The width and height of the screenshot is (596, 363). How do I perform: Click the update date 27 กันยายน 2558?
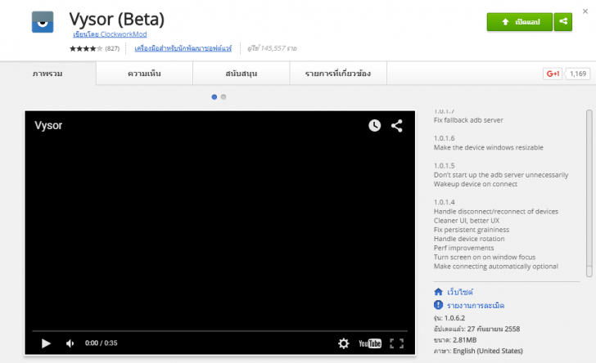pyautogui.click(x=494, y=329)
